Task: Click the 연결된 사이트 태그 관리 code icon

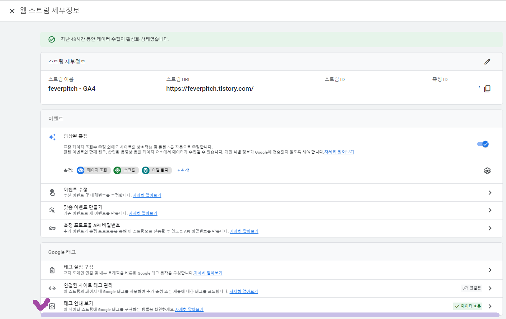Action: 53,288
